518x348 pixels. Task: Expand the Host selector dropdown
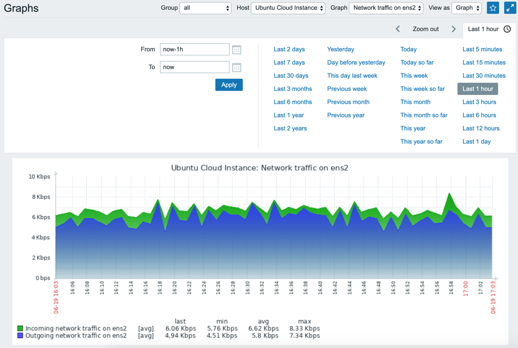288,8
